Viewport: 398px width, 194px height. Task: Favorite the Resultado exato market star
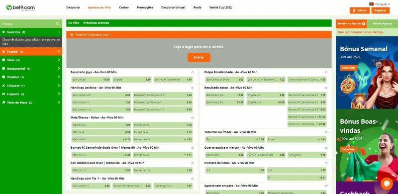click(x=326, y=88)
